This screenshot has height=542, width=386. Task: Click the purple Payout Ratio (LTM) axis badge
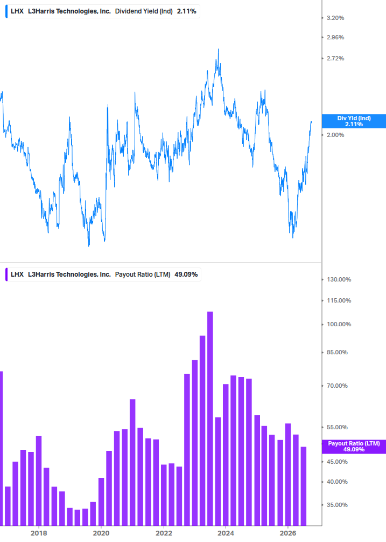click(354, 447)
